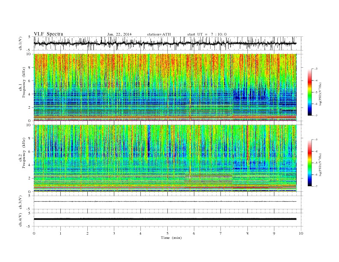Click the "-7" label on ch.2 color bar

[x=316, y=186]
